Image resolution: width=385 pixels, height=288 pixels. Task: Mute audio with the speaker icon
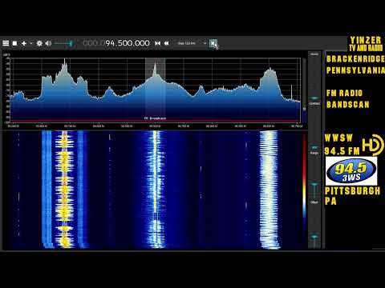click(x=48, y=43)
